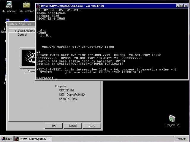Click the cmd.exe title bar icon
This screenshot has width=190, height=142.
point(38,6)
